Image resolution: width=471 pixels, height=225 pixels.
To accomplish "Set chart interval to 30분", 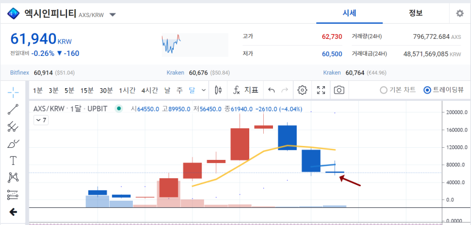I will (106, 90).
